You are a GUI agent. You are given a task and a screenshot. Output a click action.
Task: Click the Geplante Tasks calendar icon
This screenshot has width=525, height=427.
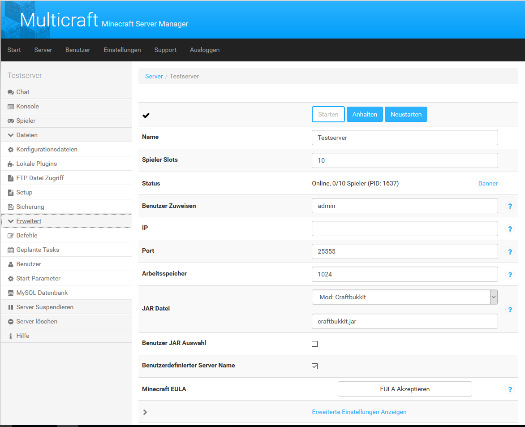(x=11, y=250)
